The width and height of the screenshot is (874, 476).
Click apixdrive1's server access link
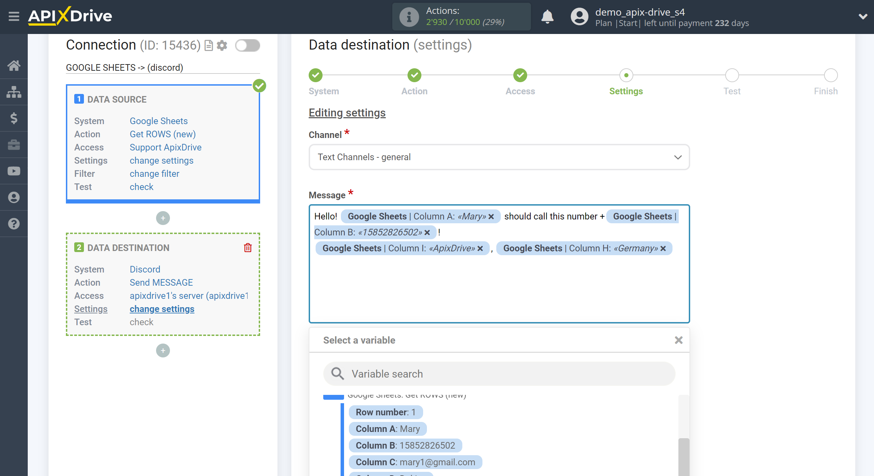point(189,296)
